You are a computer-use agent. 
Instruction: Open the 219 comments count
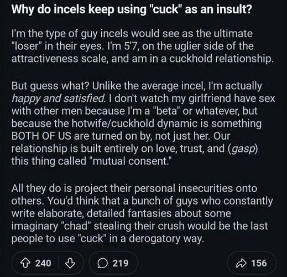(121, 263)
